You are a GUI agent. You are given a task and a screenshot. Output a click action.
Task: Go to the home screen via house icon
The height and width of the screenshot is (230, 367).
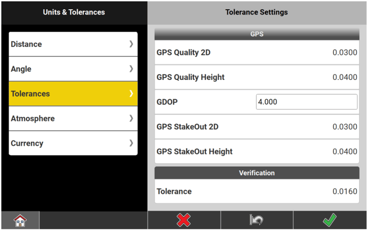pos(20,220)
